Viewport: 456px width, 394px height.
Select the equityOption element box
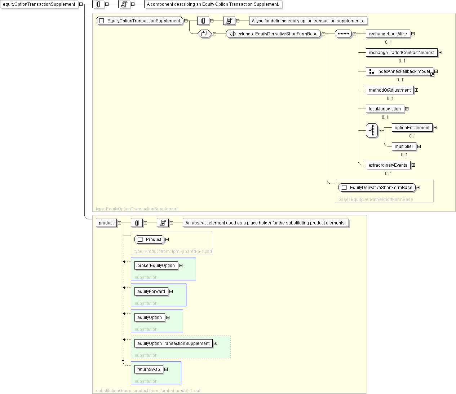(150, 318)
